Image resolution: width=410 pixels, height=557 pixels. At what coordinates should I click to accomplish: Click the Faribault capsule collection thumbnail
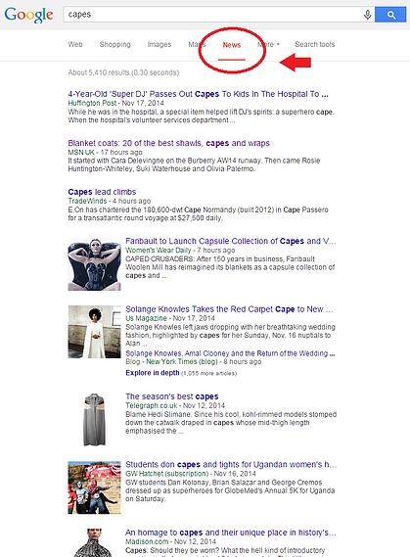coord(94,264)
